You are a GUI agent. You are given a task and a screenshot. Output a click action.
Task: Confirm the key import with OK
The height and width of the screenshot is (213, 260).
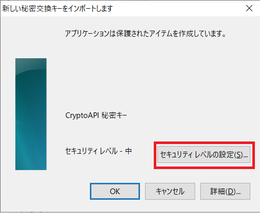pos(115,192)
